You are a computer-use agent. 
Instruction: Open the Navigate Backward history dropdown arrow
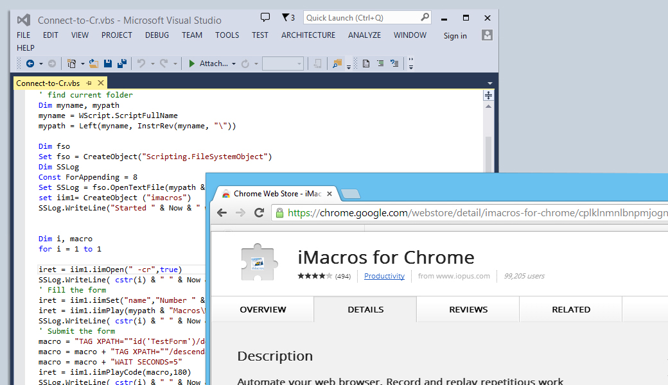click(x=41, y=64)
